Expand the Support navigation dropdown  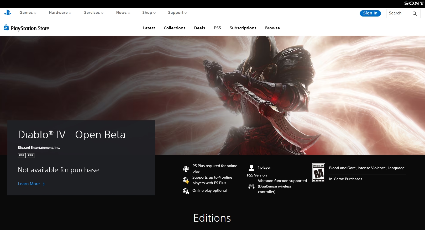pyautogui.click(x=177, y=13)
